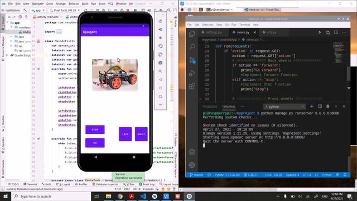357x201 pixels.
Task: Open the python terminal selector dropdown
Action: [x=284, y=107]
